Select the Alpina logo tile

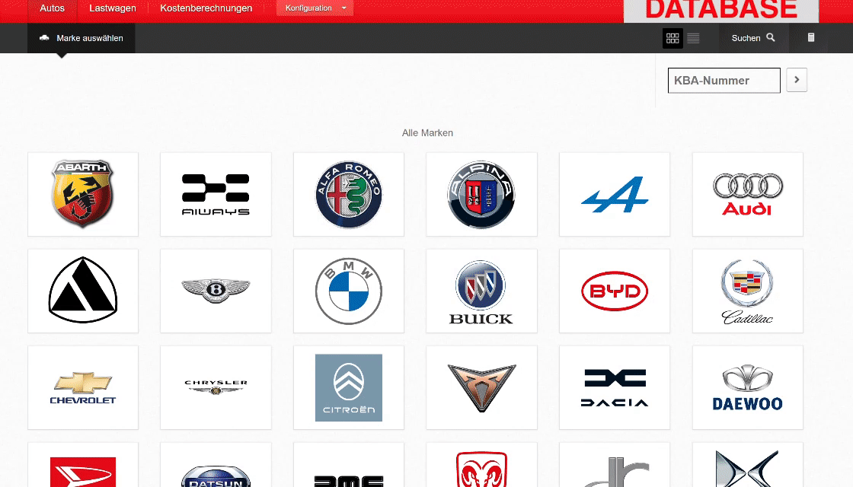click(481, 194)
